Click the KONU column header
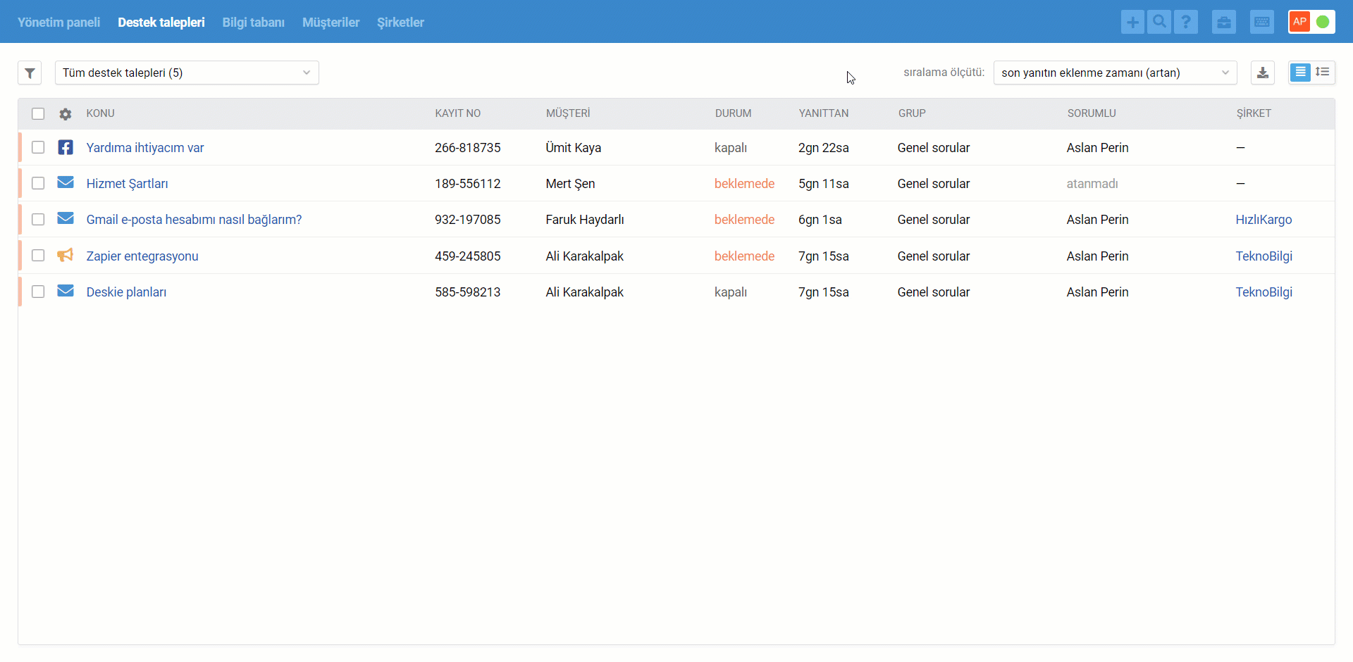Screen dimensions: 1353x662 point(100,113)
